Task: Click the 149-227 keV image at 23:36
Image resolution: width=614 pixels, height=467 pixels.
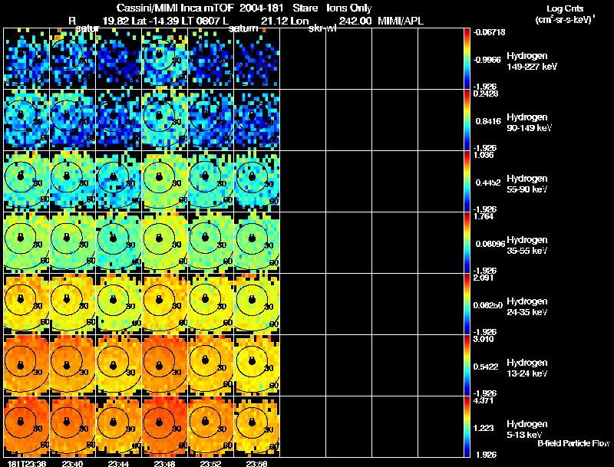Action: coord(27,59)
